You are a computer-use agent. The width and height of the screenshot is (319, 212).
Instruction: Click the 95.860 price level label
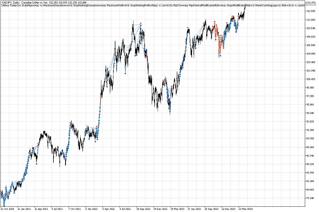pos(310,105)
